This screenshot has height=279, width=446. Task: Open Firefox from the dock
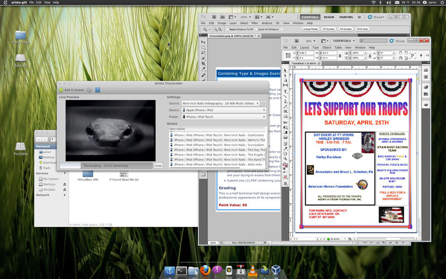[205, 270]
